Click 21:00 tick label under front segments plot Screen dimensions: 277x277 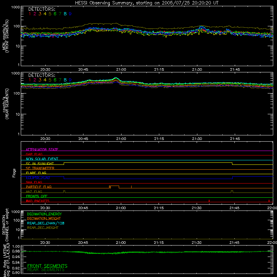tap(121, 70)
